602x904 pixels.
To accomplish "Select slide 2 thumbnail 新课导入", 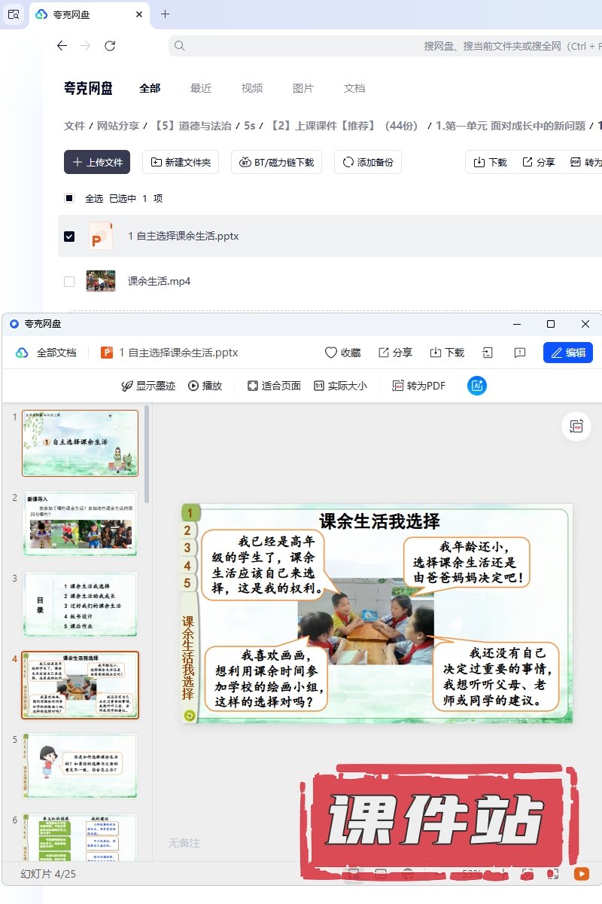I will (80, 524).
